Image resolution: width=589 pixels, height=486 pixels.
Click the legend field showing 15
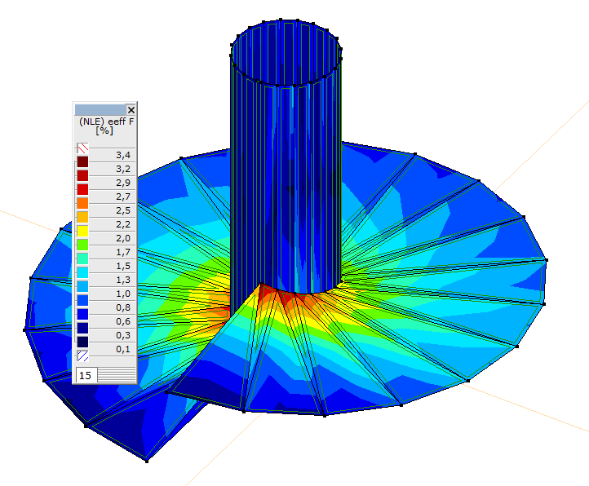(86, 375)
